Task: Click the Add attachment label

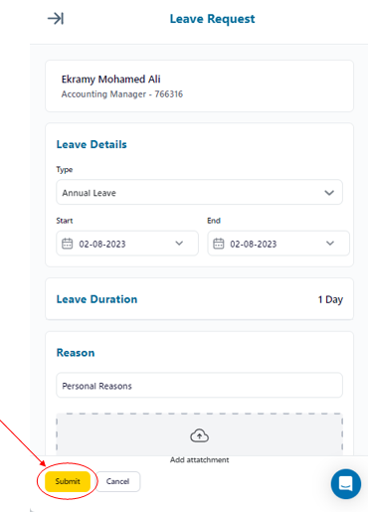Action: coord(199,460)
